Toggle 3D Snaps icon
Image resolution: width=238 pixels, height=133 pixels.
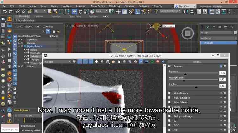point(131,11)
